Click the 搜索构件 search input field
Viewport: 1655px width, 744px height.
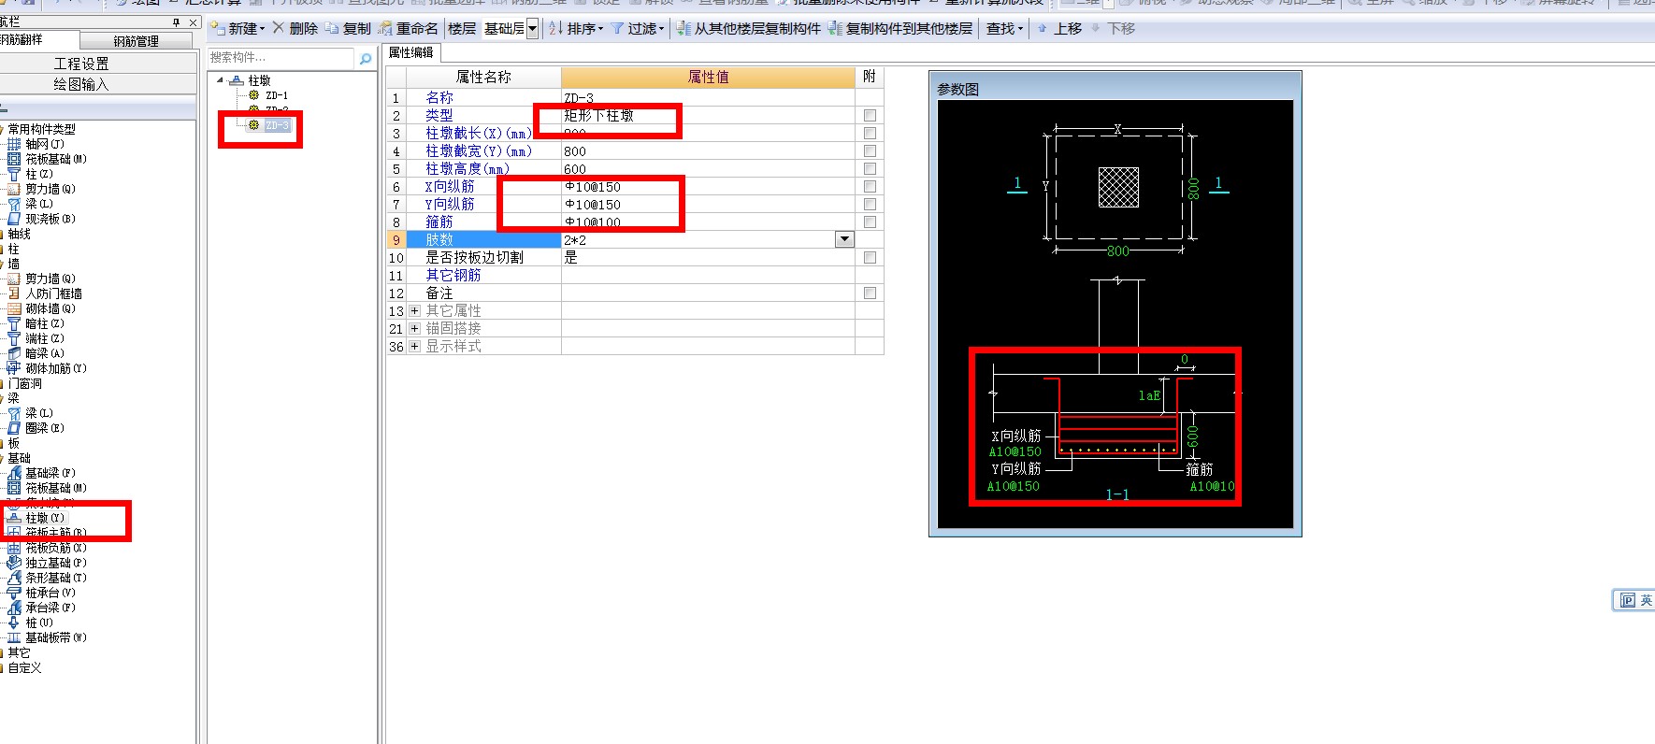click(281, 58)
